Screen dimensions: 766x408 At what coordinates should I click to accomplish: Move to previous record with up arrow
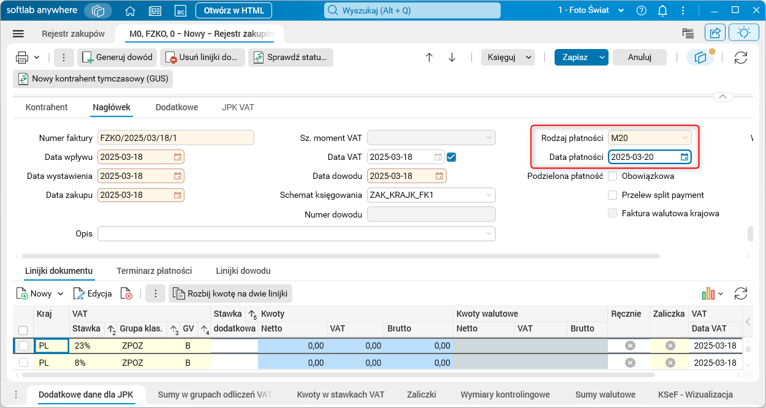[x=429, y=57]
